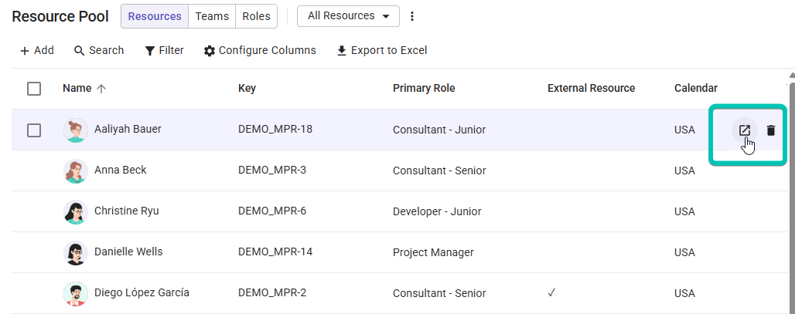The width and height of the screenshot is (795, 314).
Task: Select the Resources tab
Action: click(x=155, y=16)
